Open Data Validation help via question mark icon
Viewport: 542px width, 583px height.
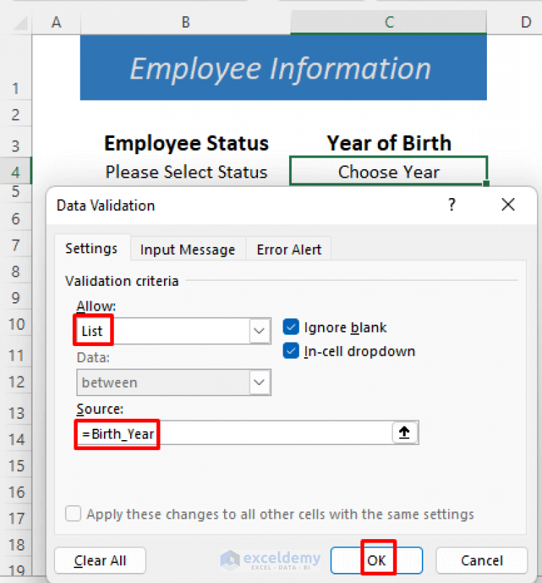point(452,204)
